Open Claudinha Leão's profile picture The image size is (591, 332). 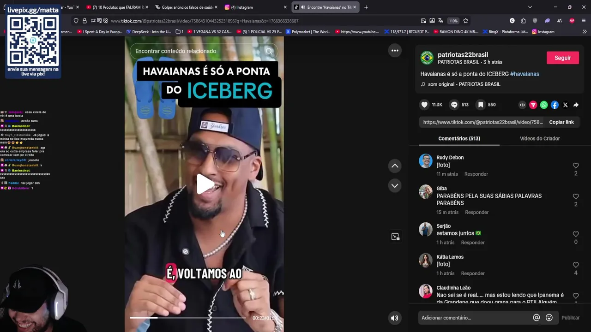pyautogui.click(x=426, y=291)
